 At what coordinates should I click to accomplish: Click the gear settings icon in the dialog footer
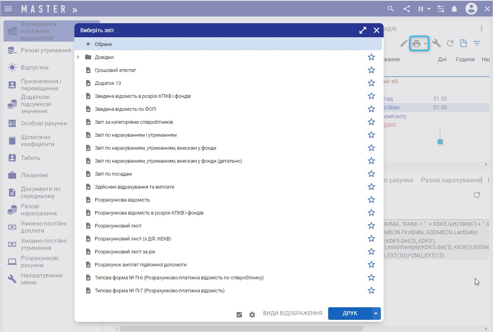click(x=252, y=314)
